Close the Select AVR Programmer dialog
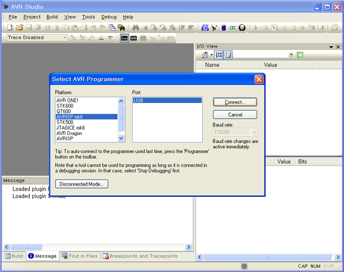This screenshot has width=344, height=272. pos(259,79)
